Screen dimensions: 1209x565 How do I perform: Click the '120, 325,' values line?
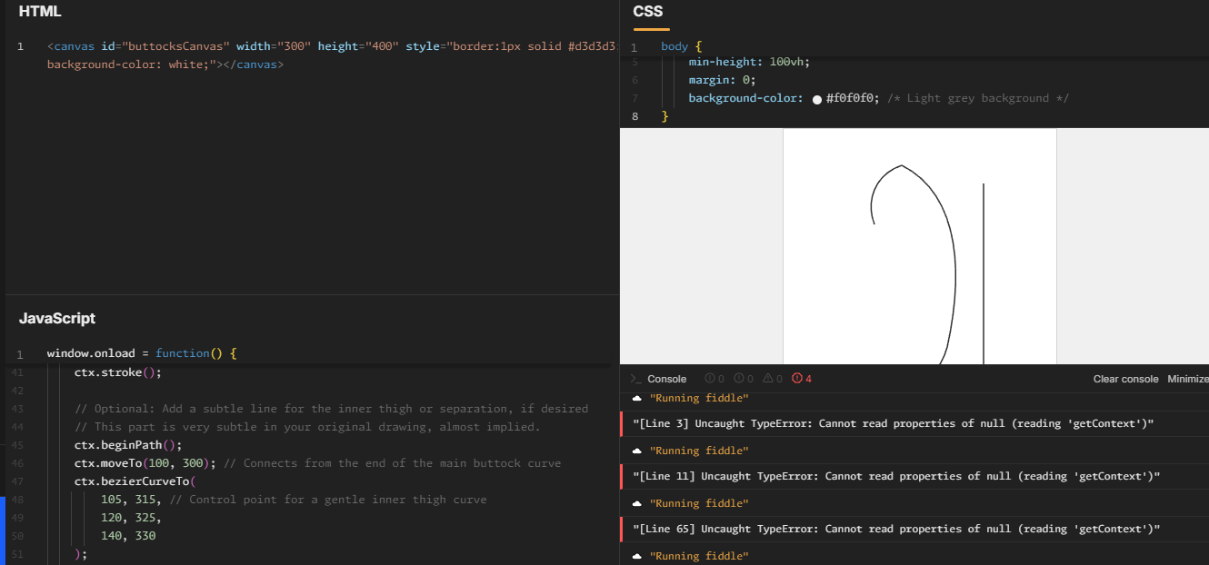(x=131, y=518)
